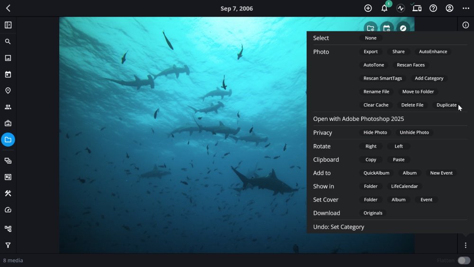Open the top bar more options ellipsis
The image size is (474, 267).
click(x=465, y=9)
